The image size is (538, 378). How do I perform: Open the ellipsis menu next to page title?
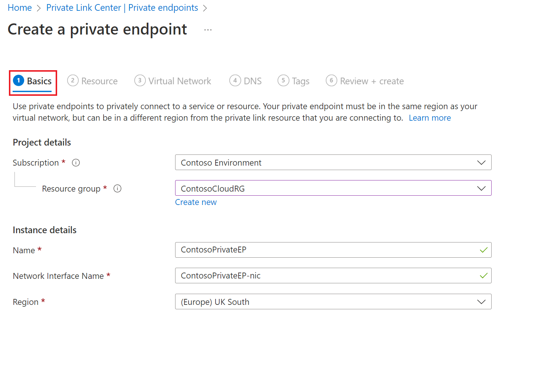pos(208,29)
